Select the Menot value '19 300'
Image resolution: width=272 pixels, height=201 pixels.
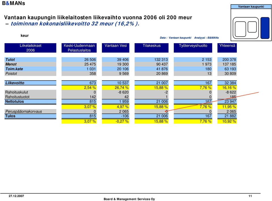123,64
